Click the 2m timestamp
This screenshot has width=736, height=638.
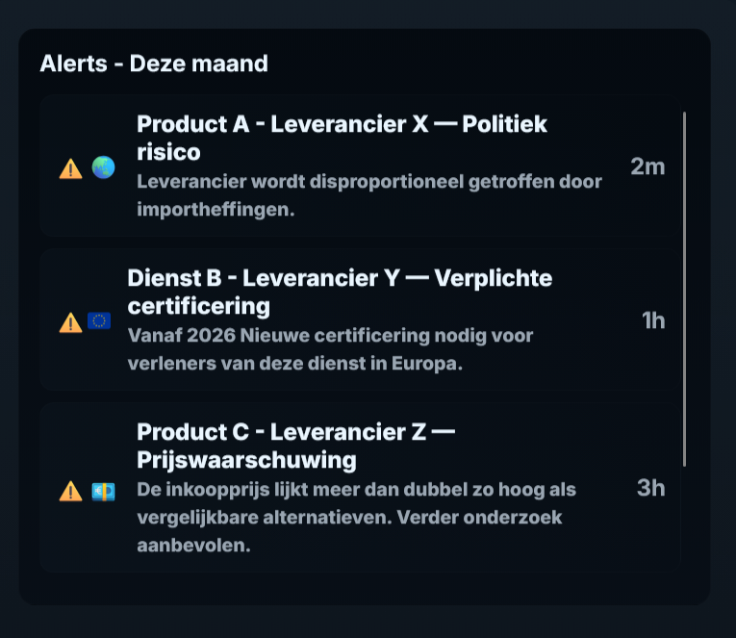(x=647, y=166)
